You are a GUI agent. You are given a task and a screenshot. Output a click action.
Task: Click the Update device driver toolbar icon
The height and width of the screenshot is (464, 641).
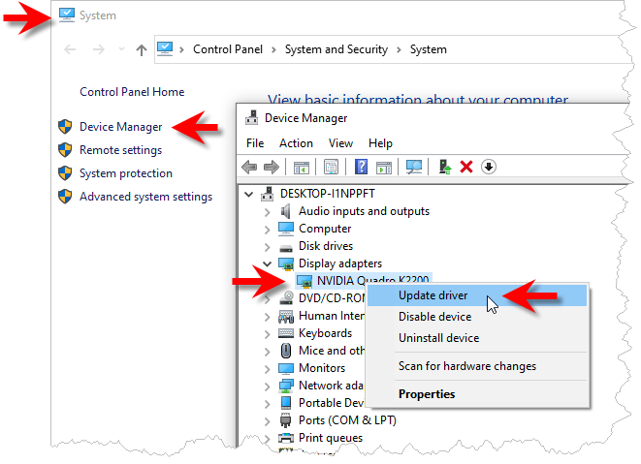click(445, 167)
